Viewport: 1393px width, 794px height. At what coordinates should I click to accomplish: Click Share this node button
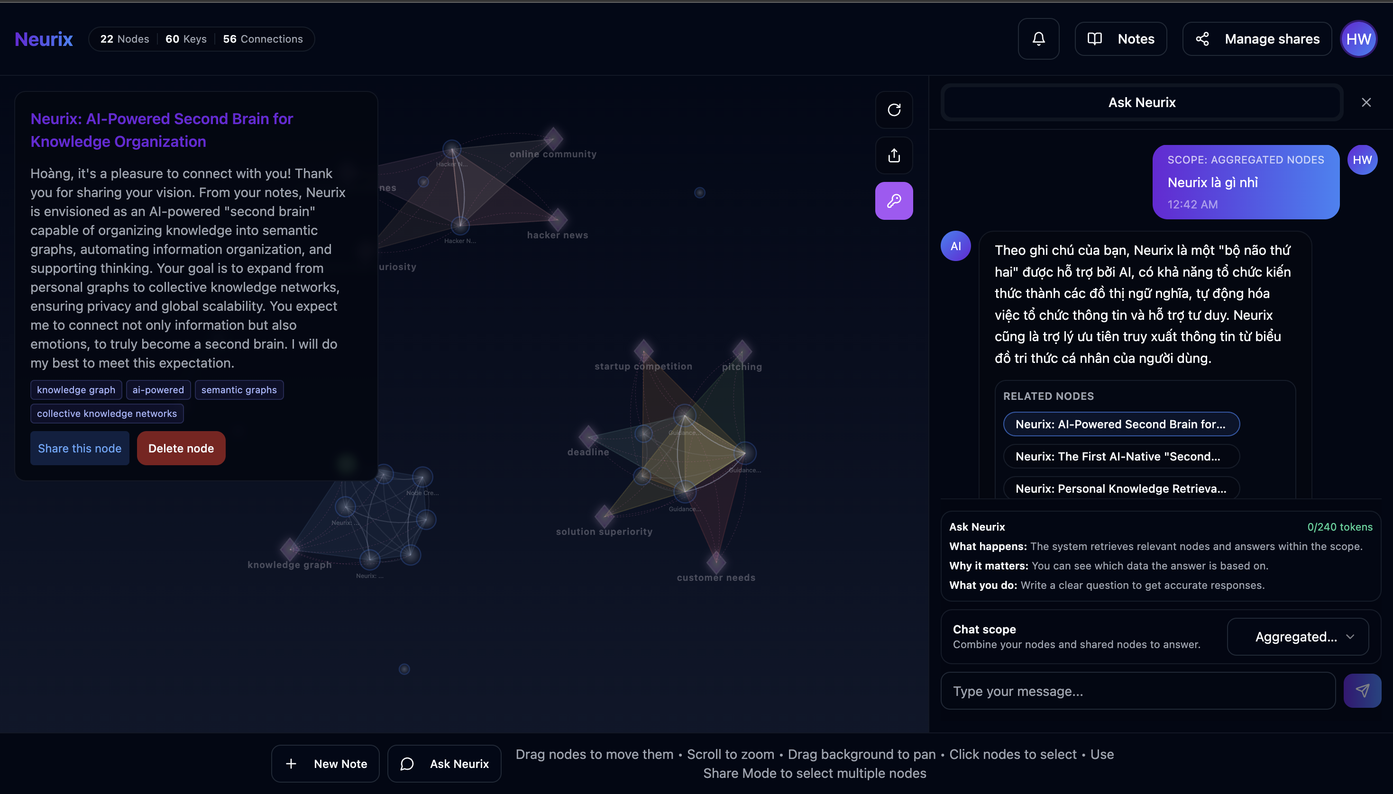click(x=80, y=448)
